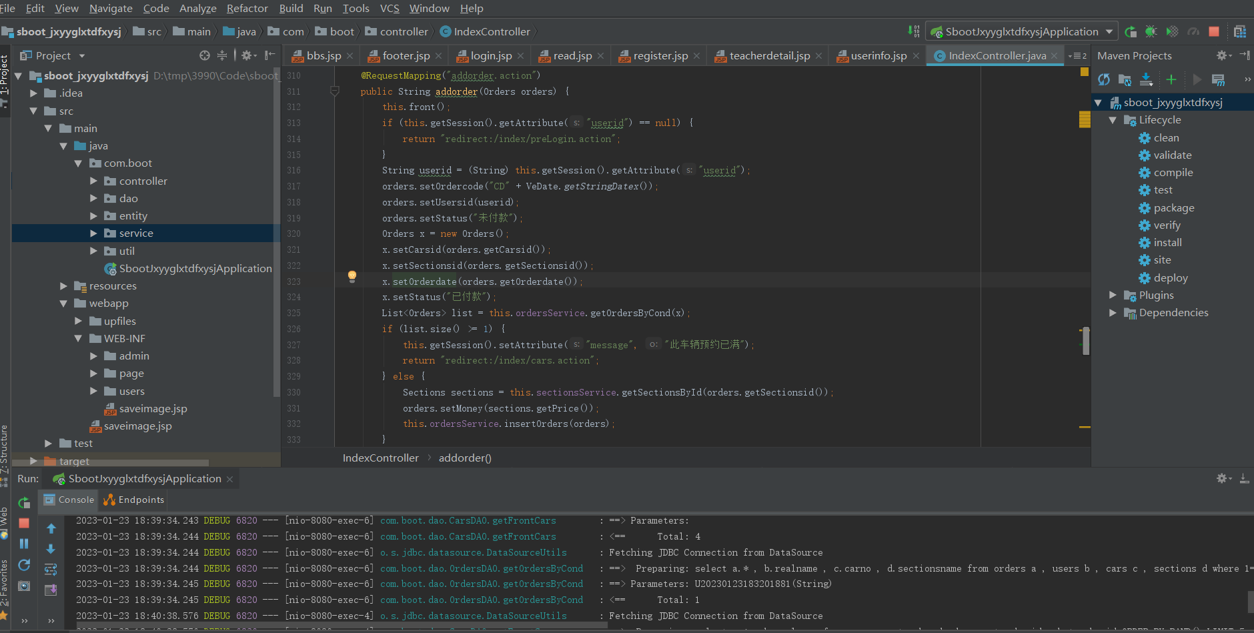The height and width of the screenshot is (633, 1254).
Task: Pause output icon in Run panel
Action: [x=24, y=544]
